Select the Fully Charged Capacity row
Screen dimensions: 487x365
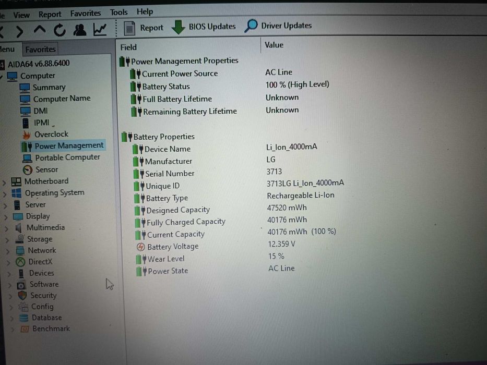[x=221, y=221]
